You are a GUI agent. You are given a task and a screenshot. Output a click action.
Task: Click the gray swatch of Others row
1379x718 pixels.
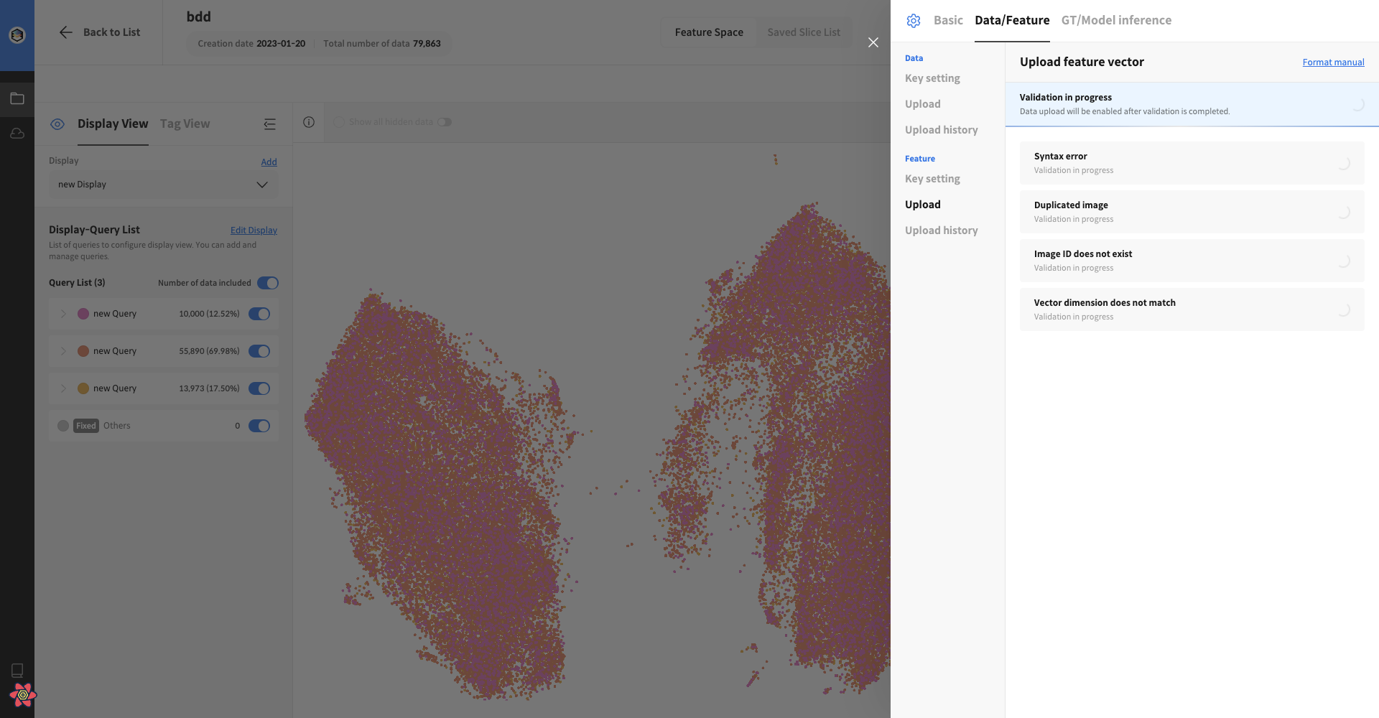63,426
